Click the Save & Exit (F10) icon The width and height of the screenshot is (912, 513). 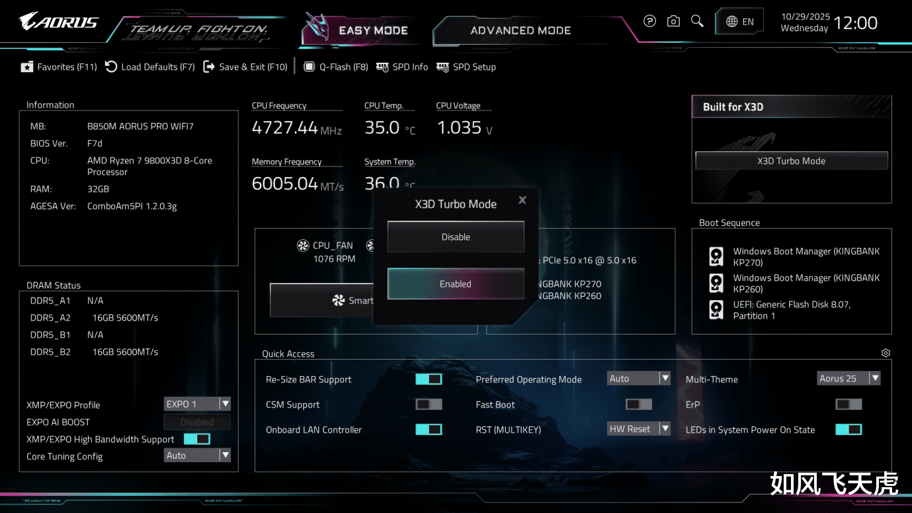click(209, 66)
